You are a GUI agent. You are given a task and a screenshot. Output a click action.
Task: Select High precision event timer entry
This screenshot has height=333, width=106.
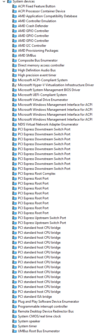[37, 75]
